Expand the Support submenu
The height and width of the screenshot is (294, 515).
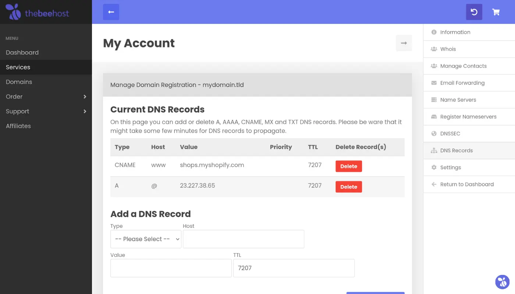(85, 111)
